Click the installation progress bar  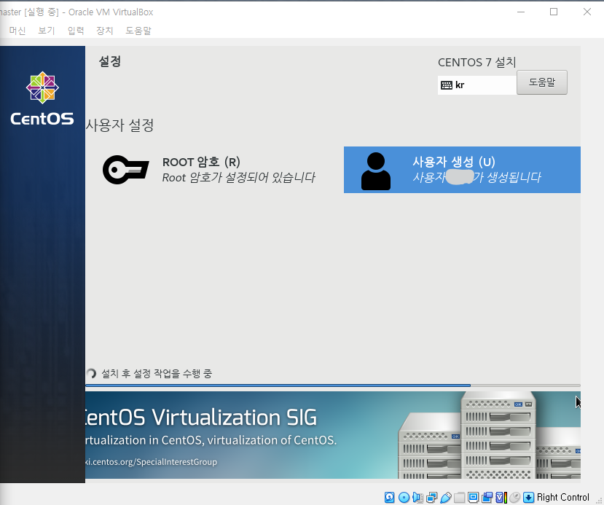(x=333, y=385)
